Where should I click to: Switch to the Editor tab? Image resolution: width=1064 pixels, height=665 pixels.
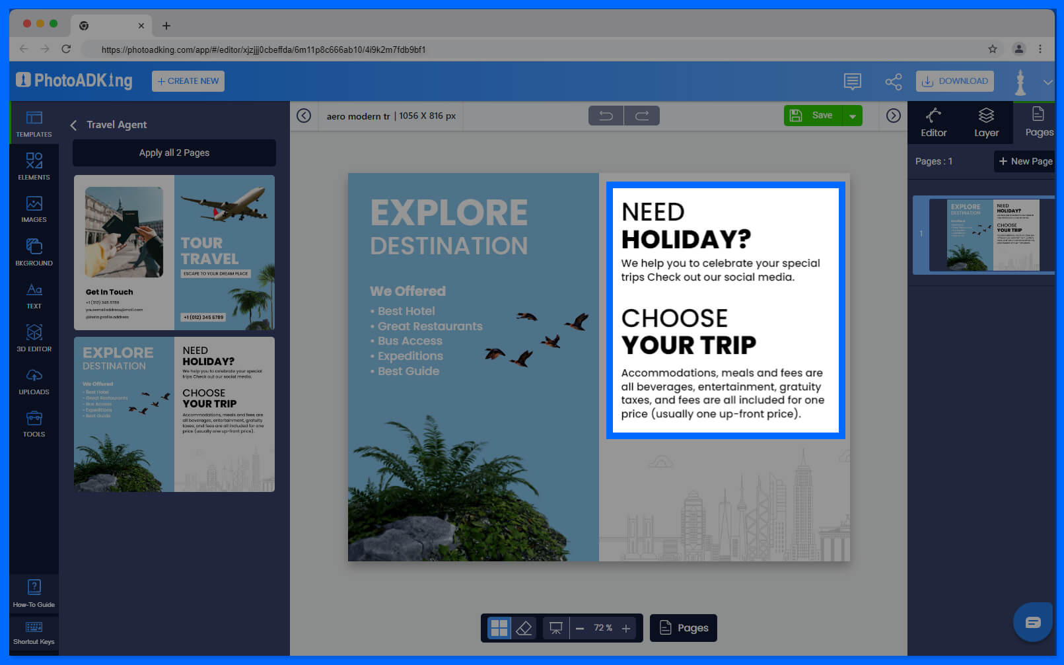click(x=933, y=122)
